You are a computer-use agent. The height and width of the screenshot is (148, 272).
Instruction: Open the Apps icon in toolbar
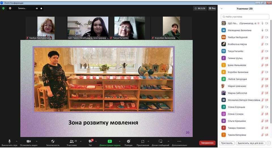point(143,141)
